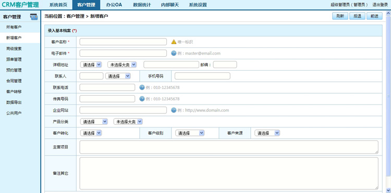The width and height of the screenshot is (391, 193).
Task: Click the 前进 button
Action: coord(374,16)
